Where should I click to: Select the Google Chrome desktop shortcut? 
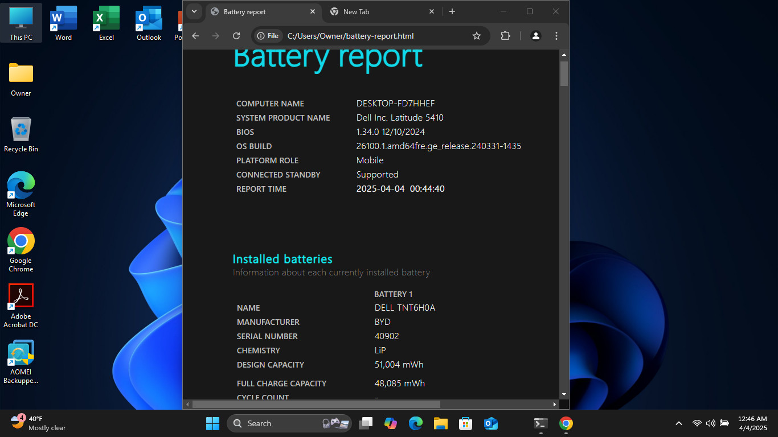pos(21,250)
